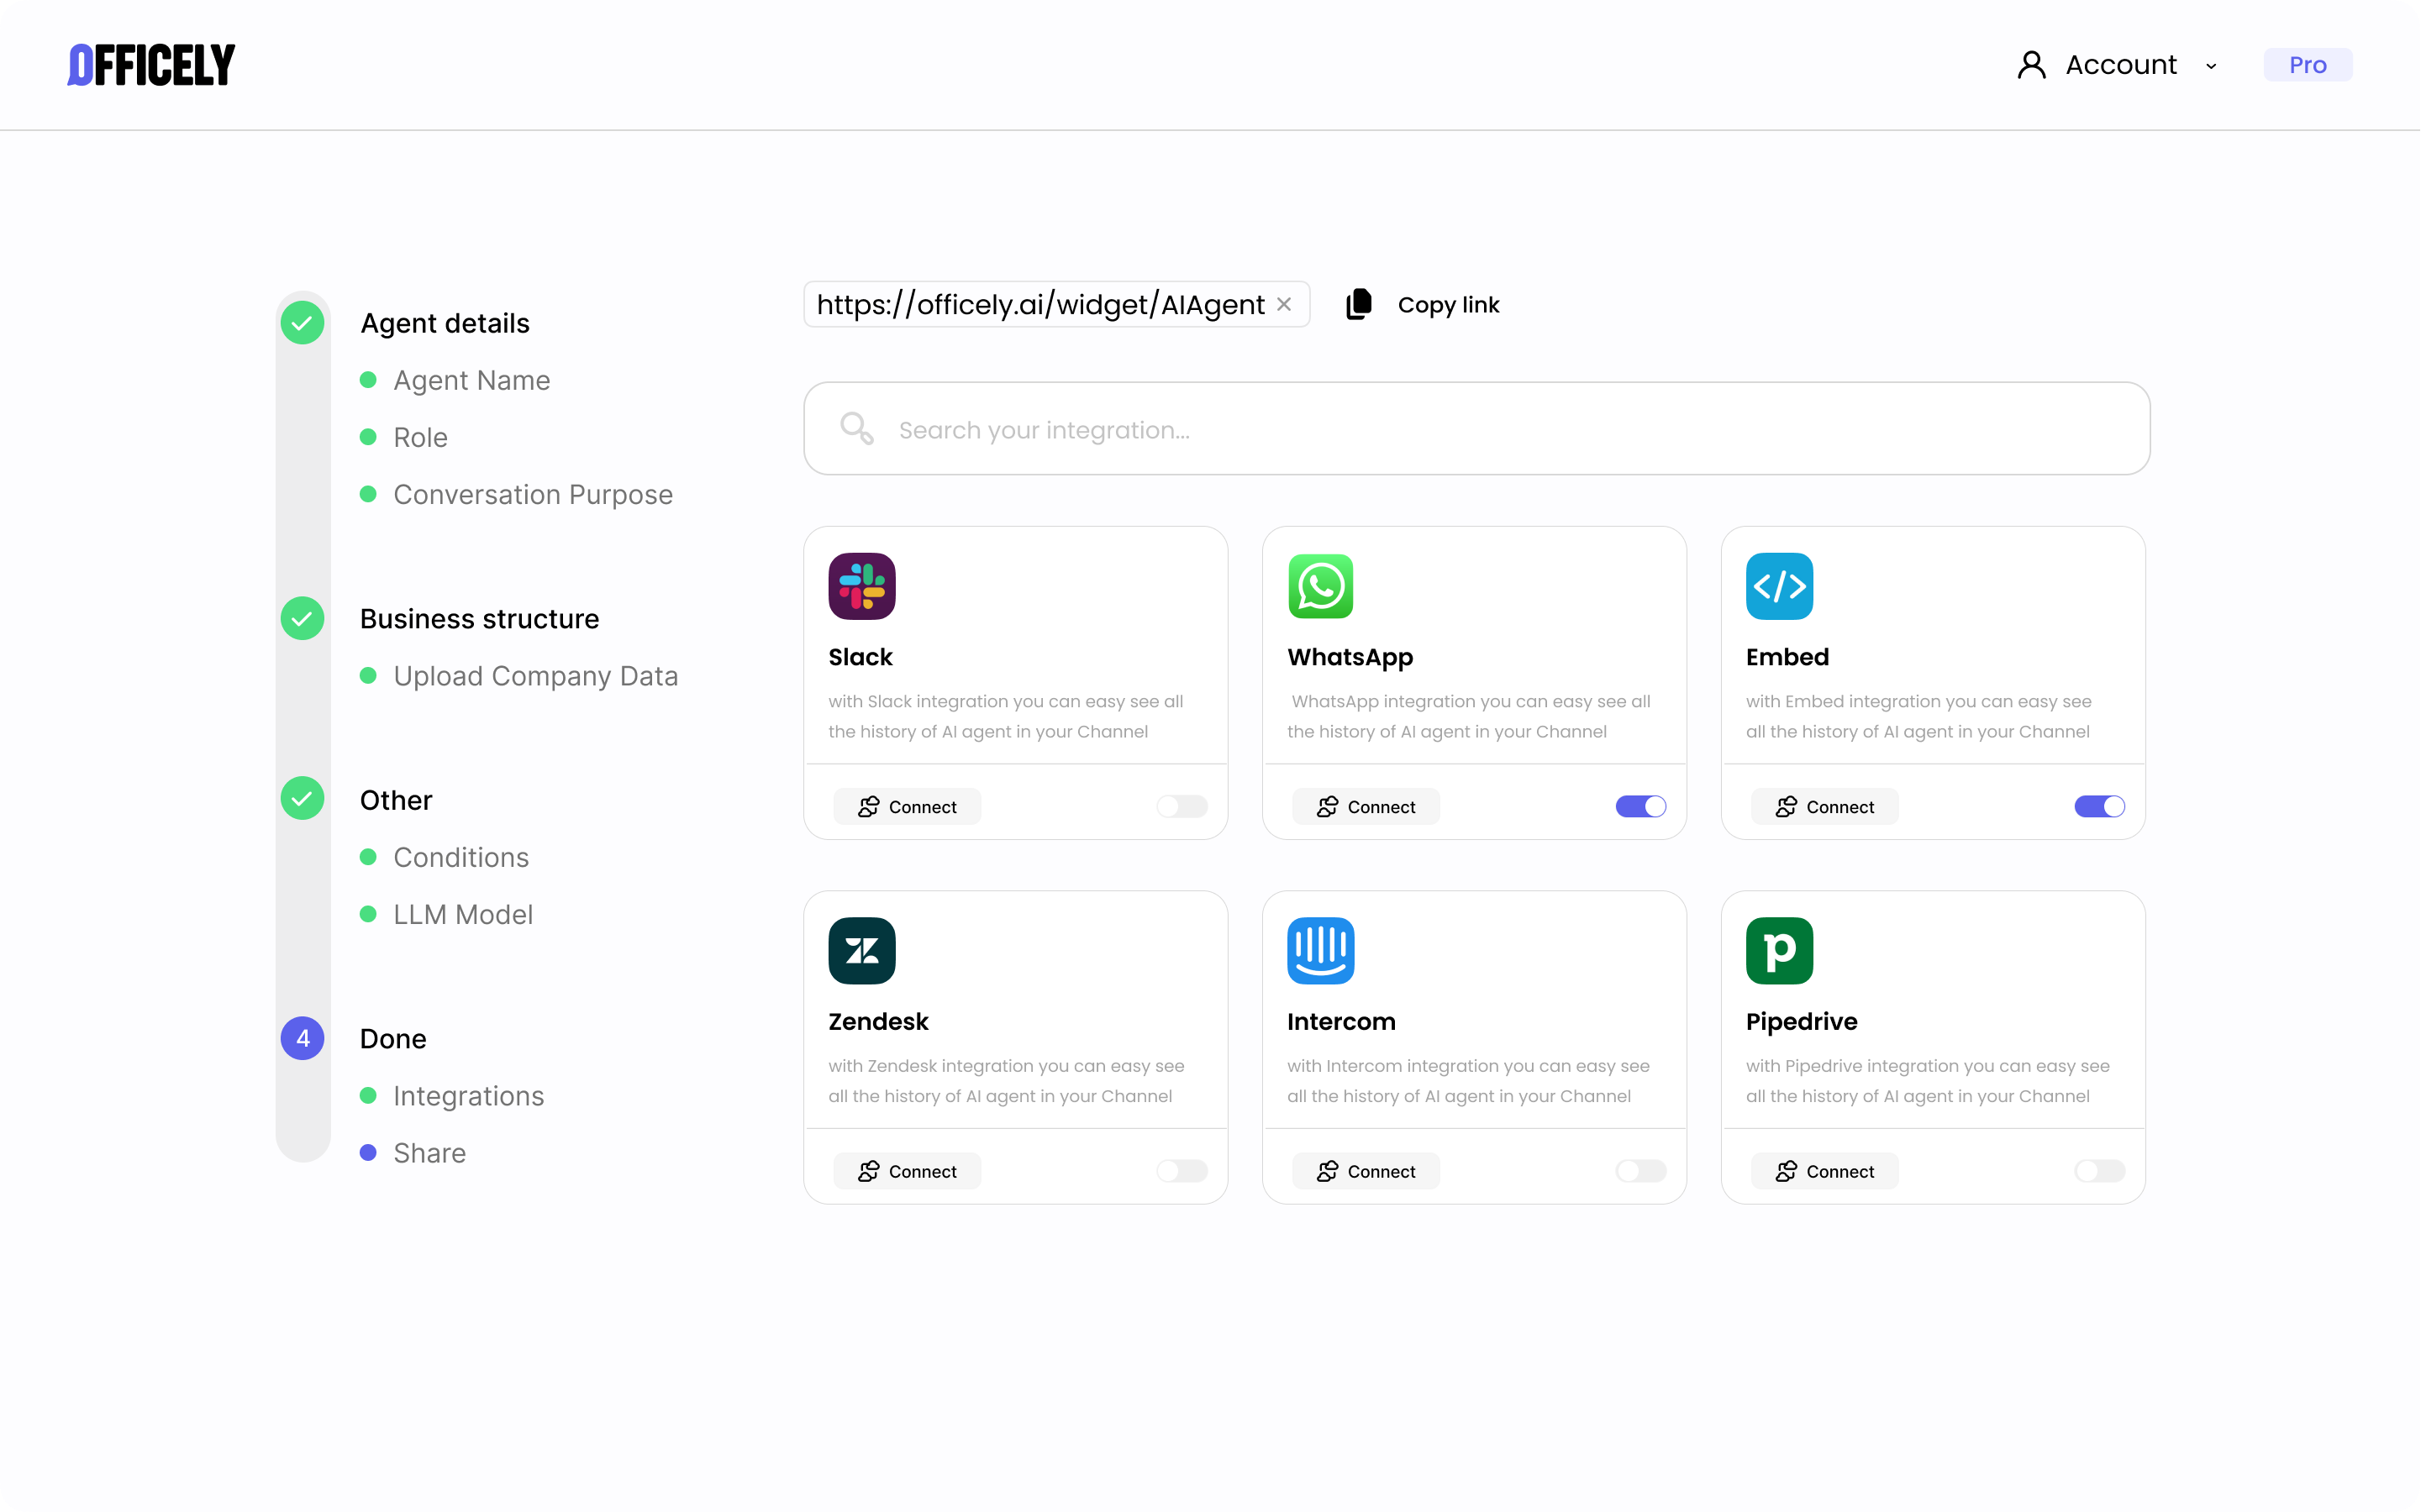Click the Intercom logo icon
The height and width of the screenshot is (1512, 2421).
[x=1319, y=950]
